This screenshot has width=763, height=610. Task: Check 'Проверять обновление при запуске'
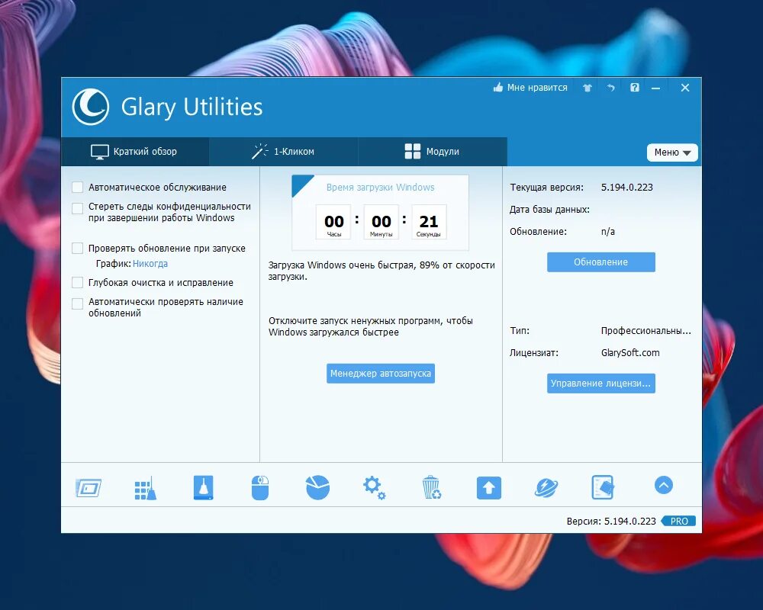pos(77,248)
